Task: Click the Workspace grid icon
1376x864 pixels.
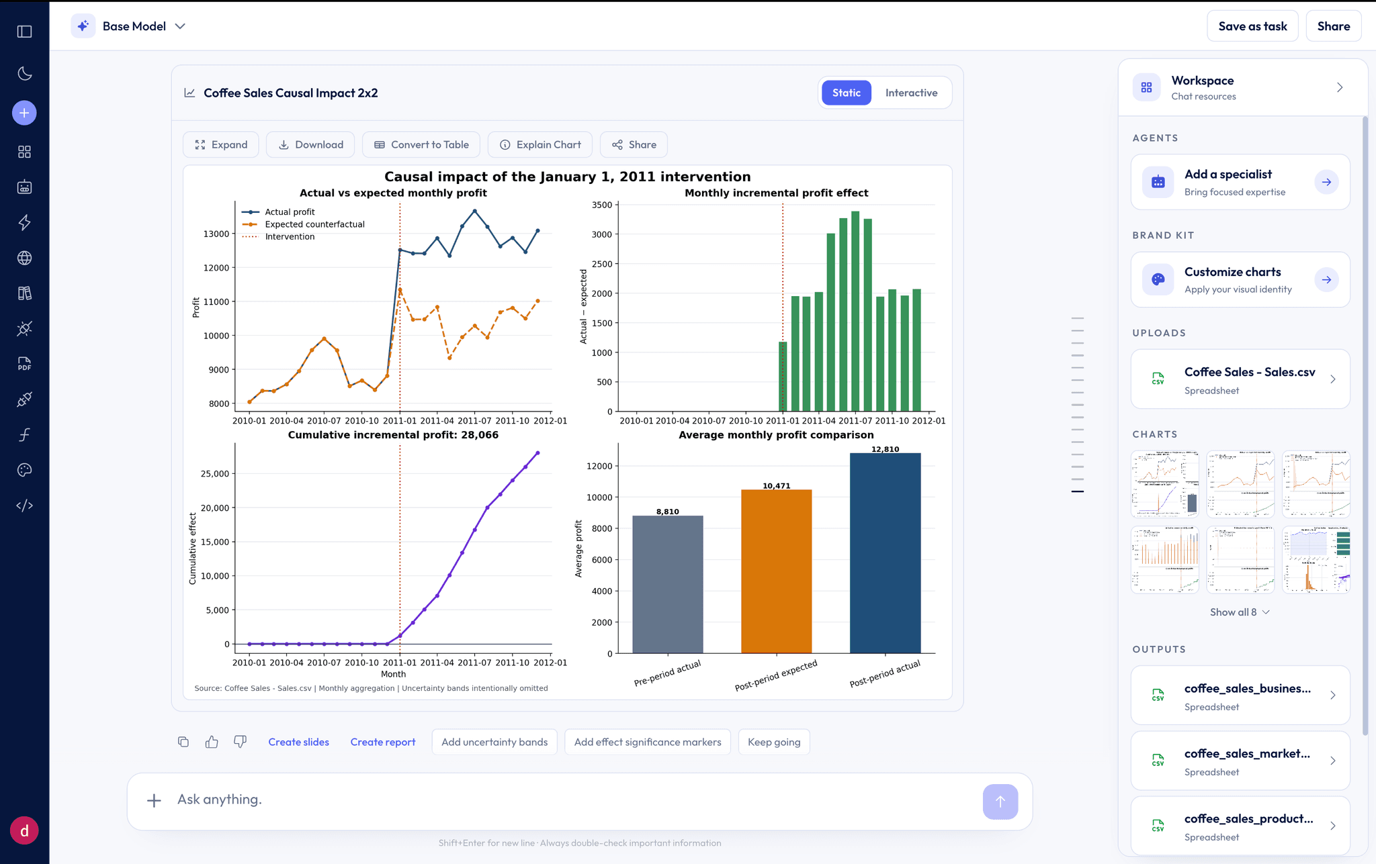Action: (1146, 88)
